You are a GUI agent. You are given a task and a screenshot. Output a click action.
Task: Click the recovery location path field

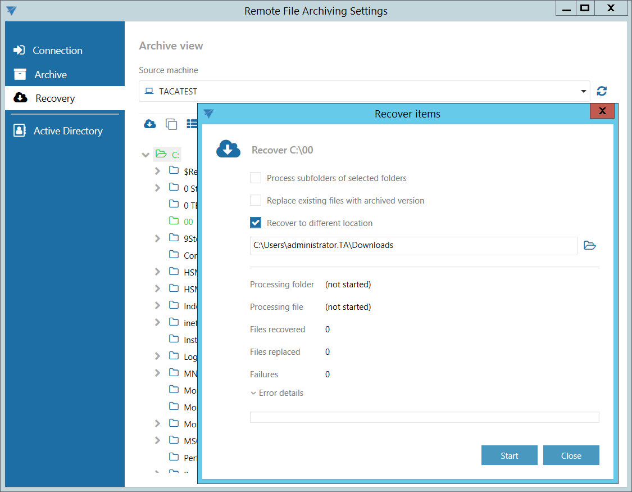pyautogui.click(x=413, y=246)
